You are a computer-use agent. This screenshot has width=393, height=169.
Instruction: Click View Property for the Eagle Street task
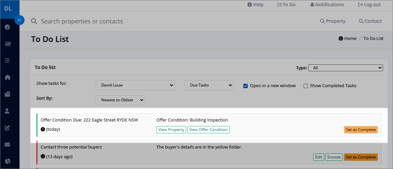tap(171, 130)
